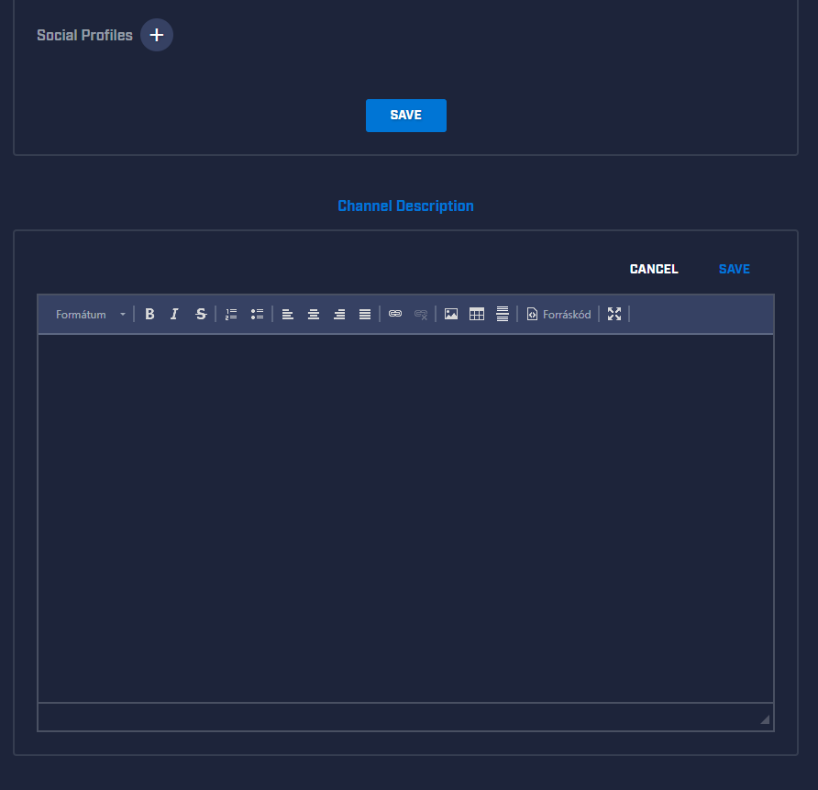This screenshot has height=790, width=818.
Task: Click the editor resize handle
Action: coord(765,719)
